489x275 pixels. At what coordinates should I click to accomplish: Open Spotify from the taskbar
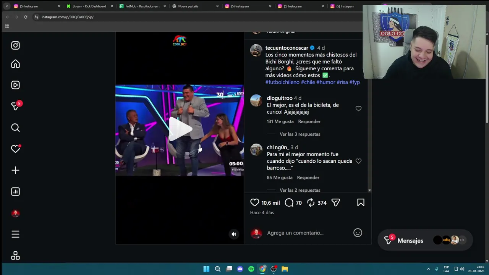251,269
